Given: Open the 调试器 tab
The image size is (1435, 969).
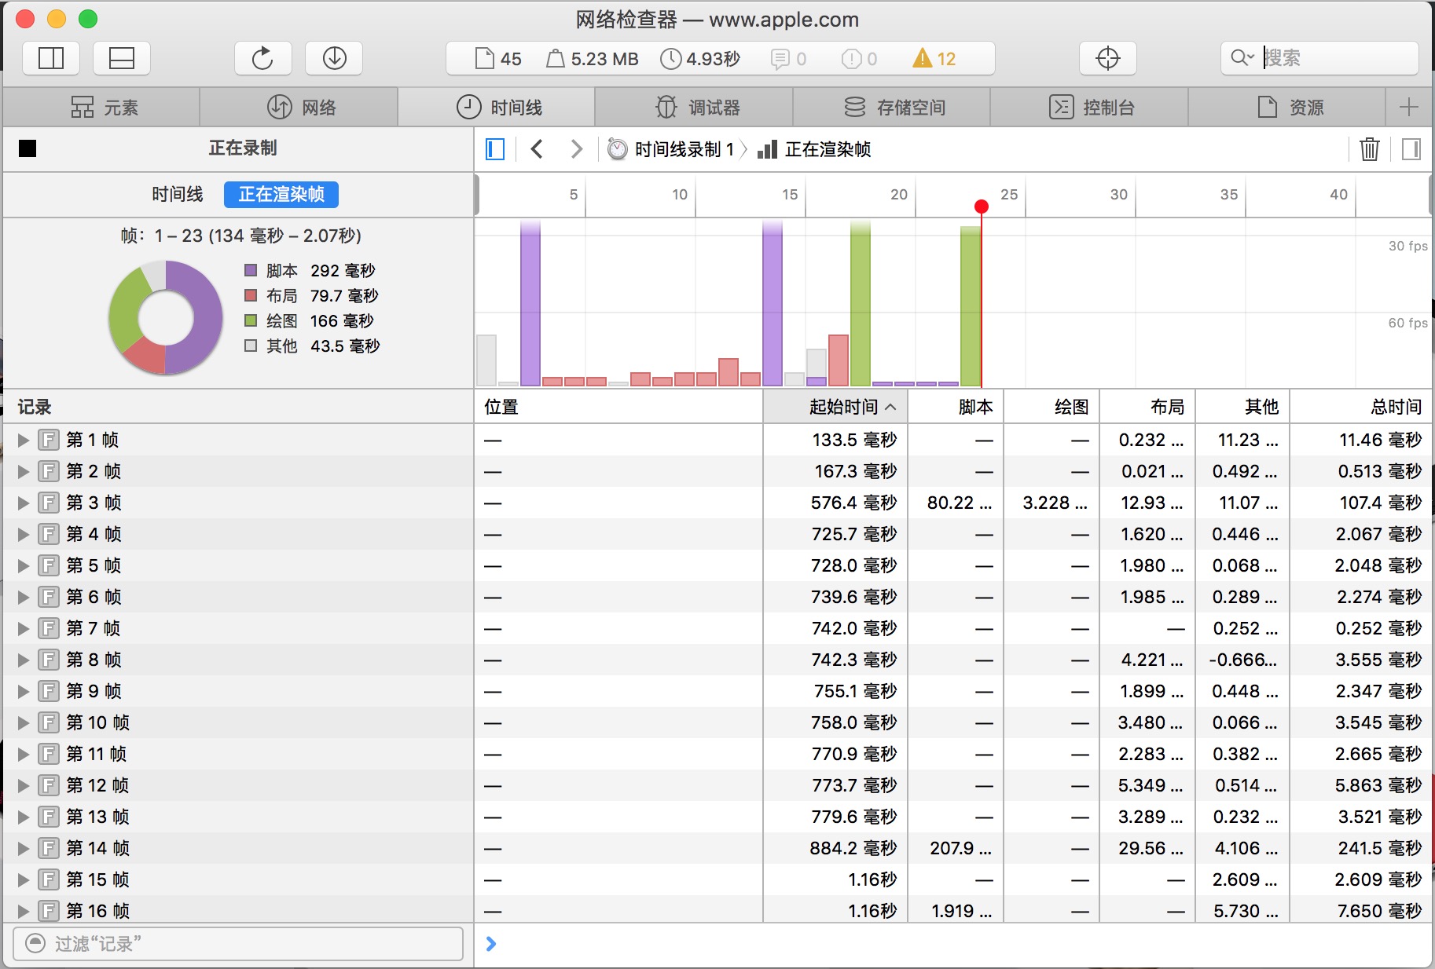Looking at the screenshot, I should [x=695, y=108].
